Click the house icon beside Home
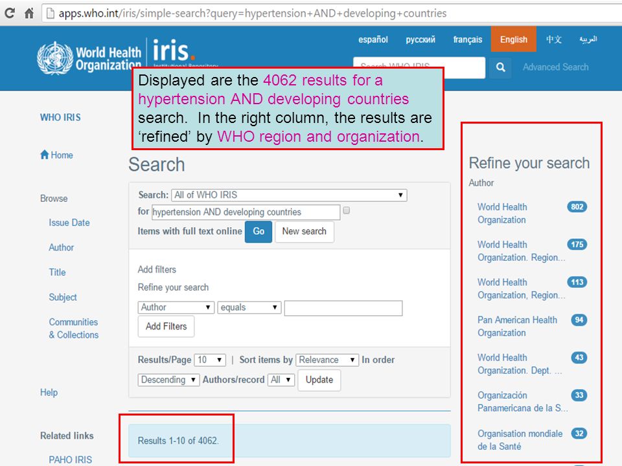622x466 pixels. [45, 154]
